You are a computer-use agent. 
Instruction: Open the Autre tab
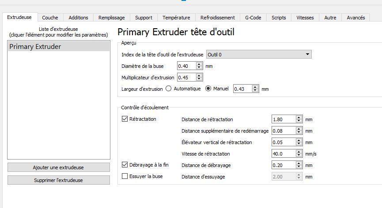pyautogui.click(x=330, y=18)
